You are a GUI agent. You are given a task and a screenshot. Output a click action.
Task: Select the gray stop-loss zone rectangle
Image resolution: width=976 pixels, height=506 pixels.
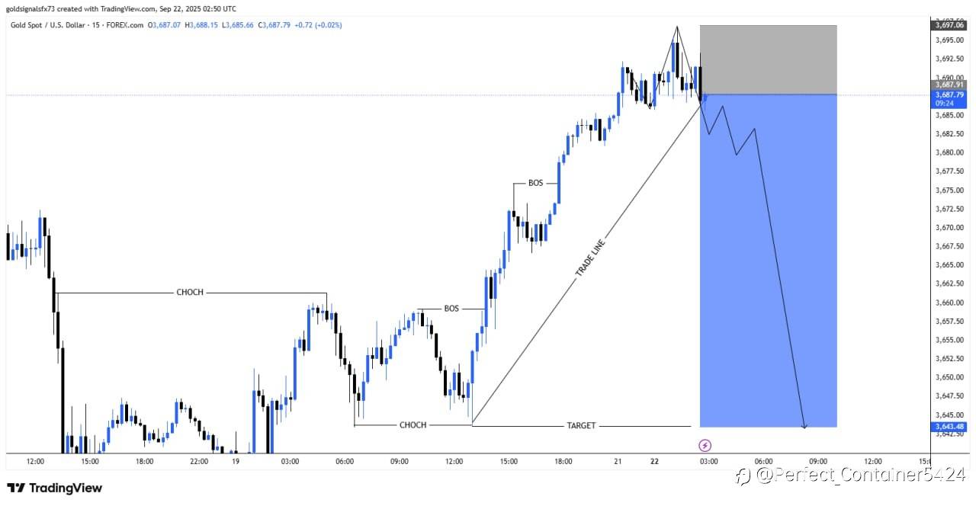click(x=768, y=60)
